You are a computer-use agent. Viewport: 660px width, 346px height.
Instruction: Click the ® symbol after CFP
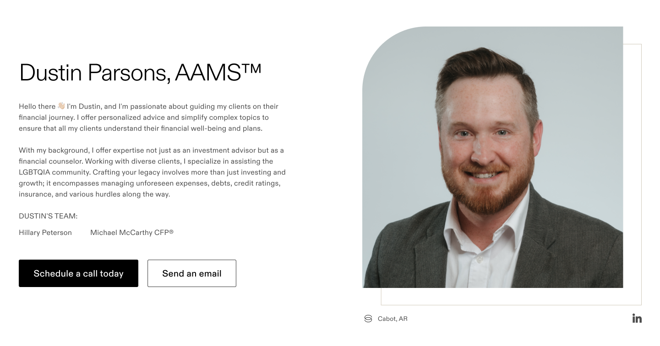click(171, 232)
